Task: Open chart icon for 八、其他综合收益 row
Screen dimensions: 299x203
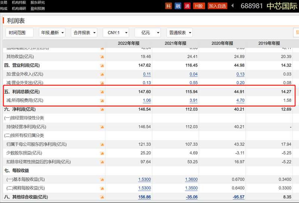Action: pos(102,197)
